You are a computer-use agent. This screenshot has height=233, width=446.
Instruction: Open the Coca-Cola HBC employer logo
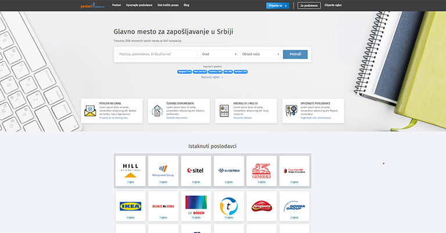(x=294, y=170)
